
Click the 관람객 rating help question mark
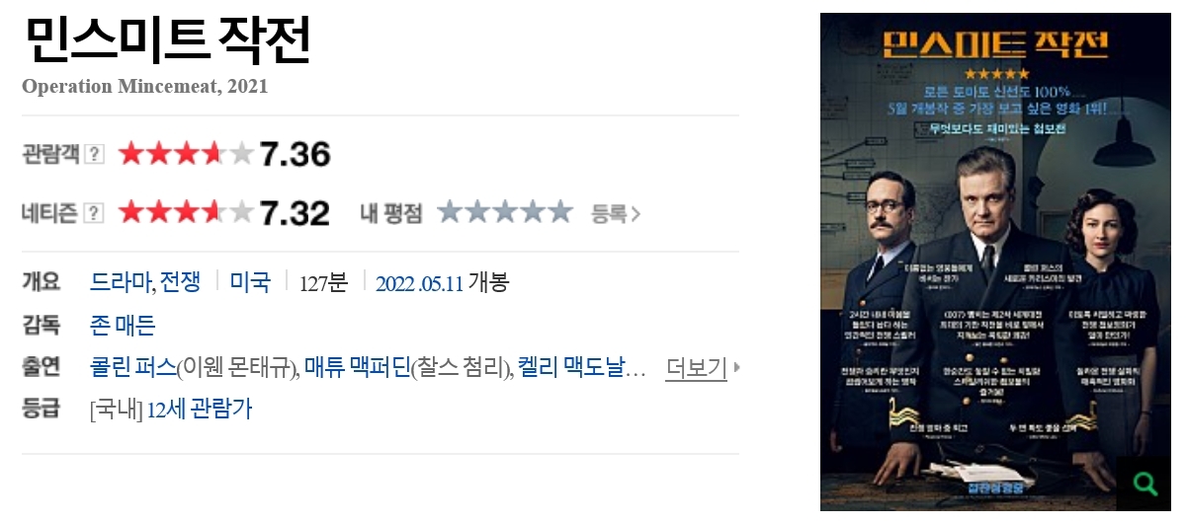(x=95, y=154)
